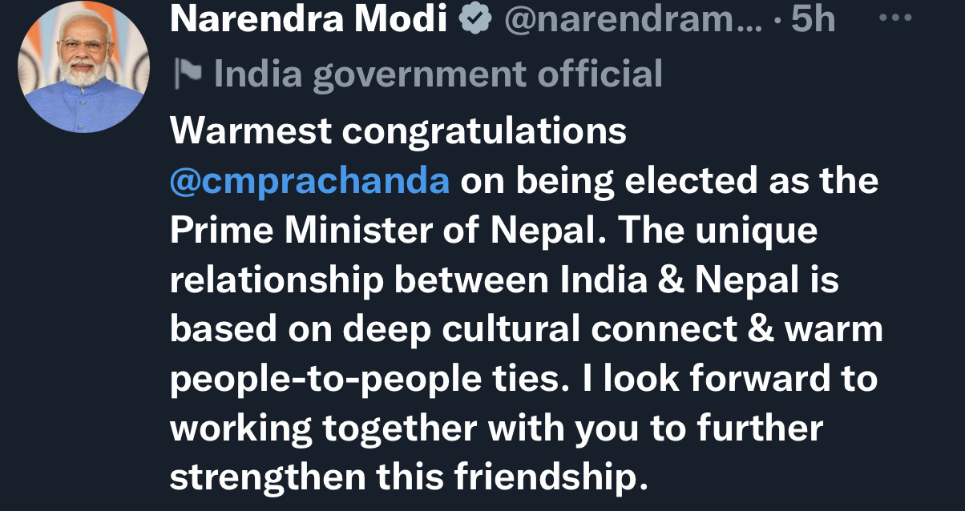This screenshot has width=965, height=511.
Task: Click the @narendram… handle
Action: coord(633,21)
